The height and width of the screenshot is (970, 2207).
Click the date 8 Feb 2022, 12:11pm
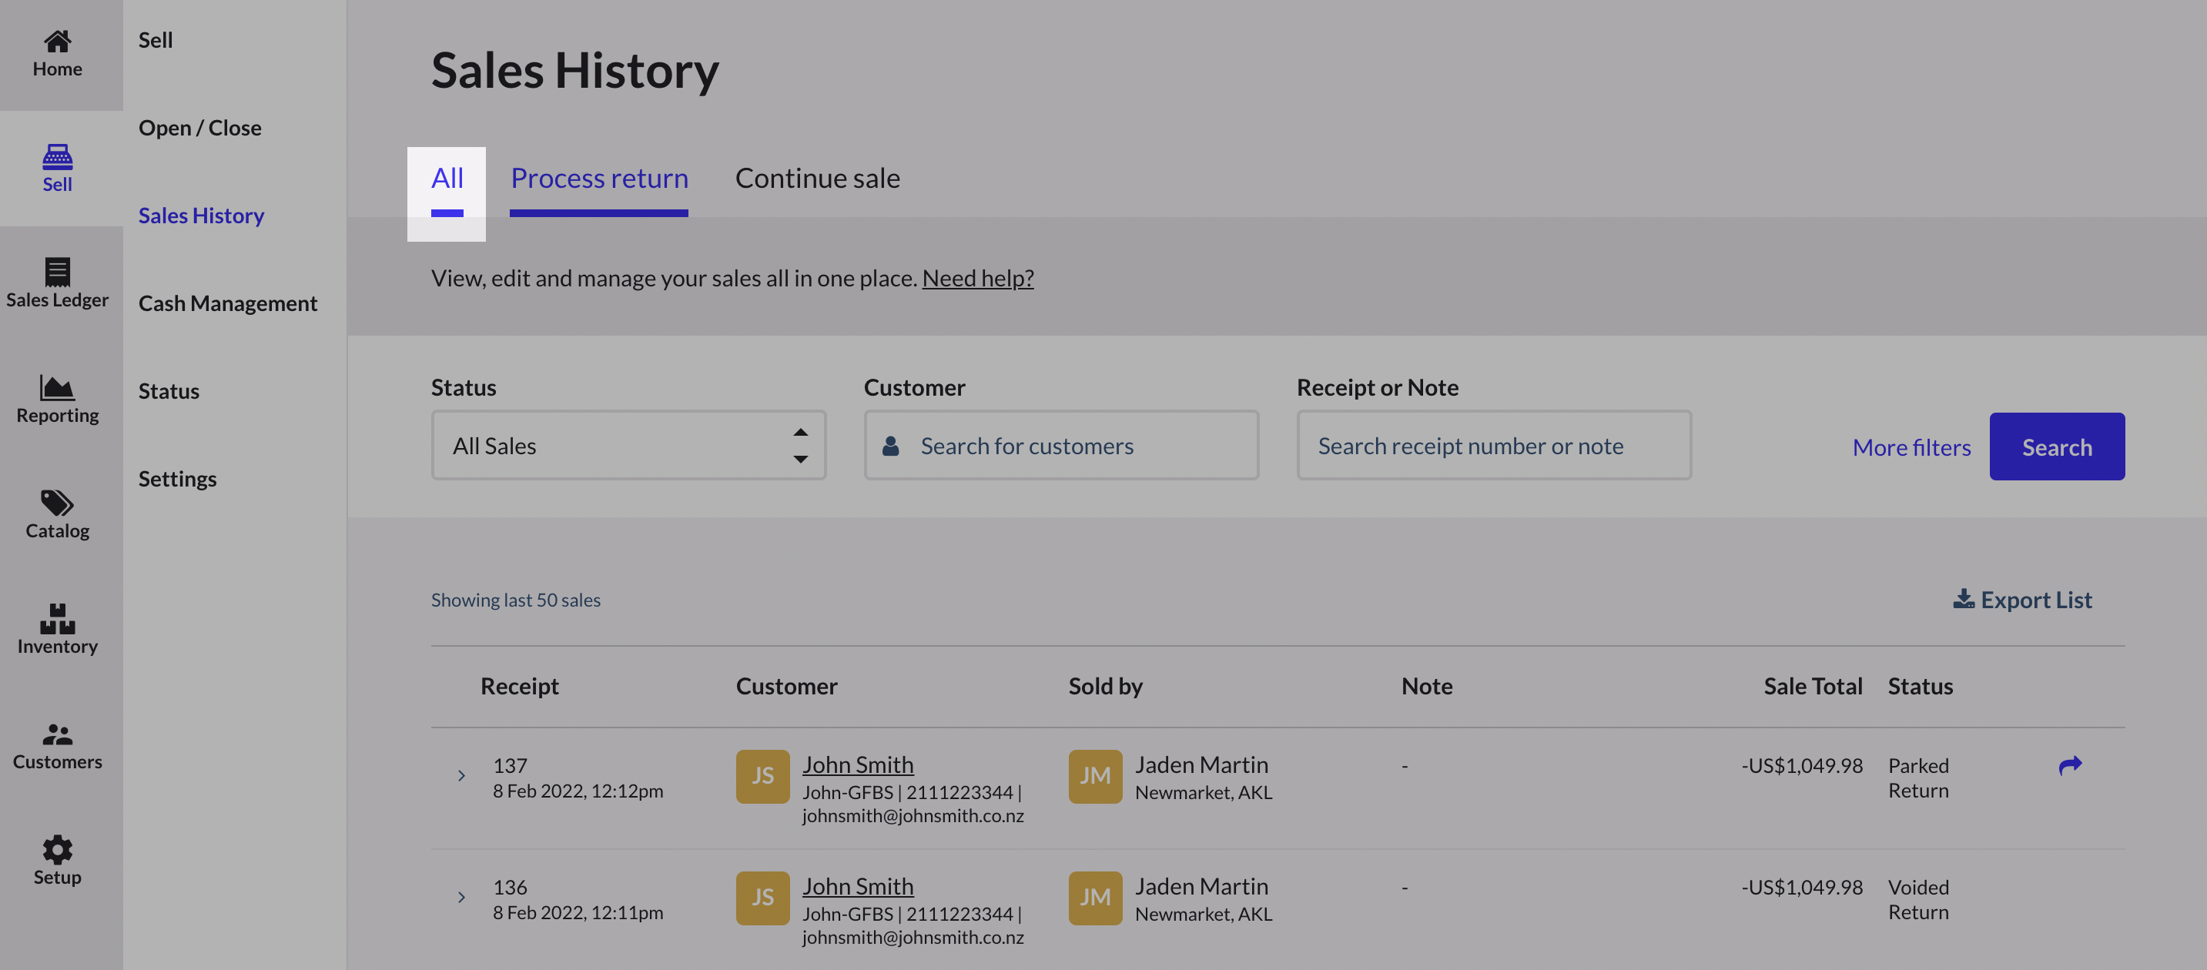click(578, 912)
